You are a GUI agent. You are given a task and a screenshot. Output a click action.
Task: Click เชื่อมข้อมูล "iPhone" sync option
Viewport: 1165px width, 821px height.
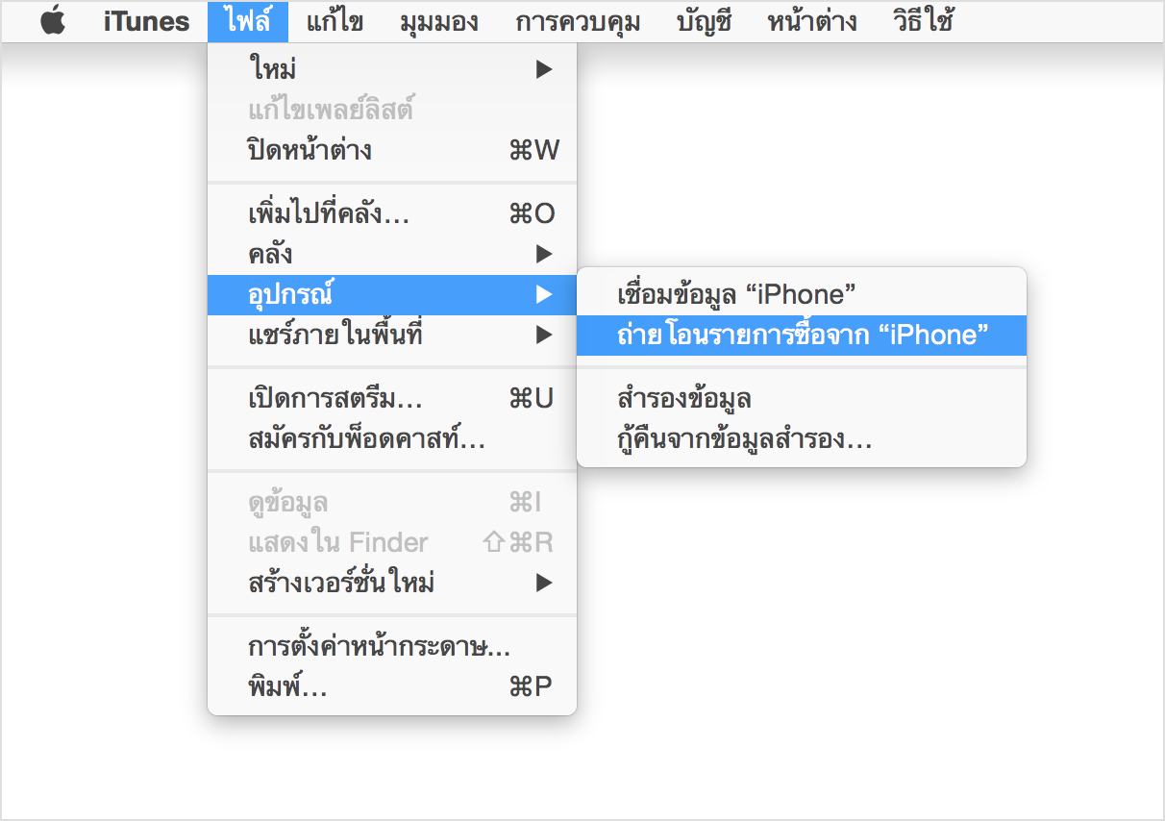coord(736,294)
